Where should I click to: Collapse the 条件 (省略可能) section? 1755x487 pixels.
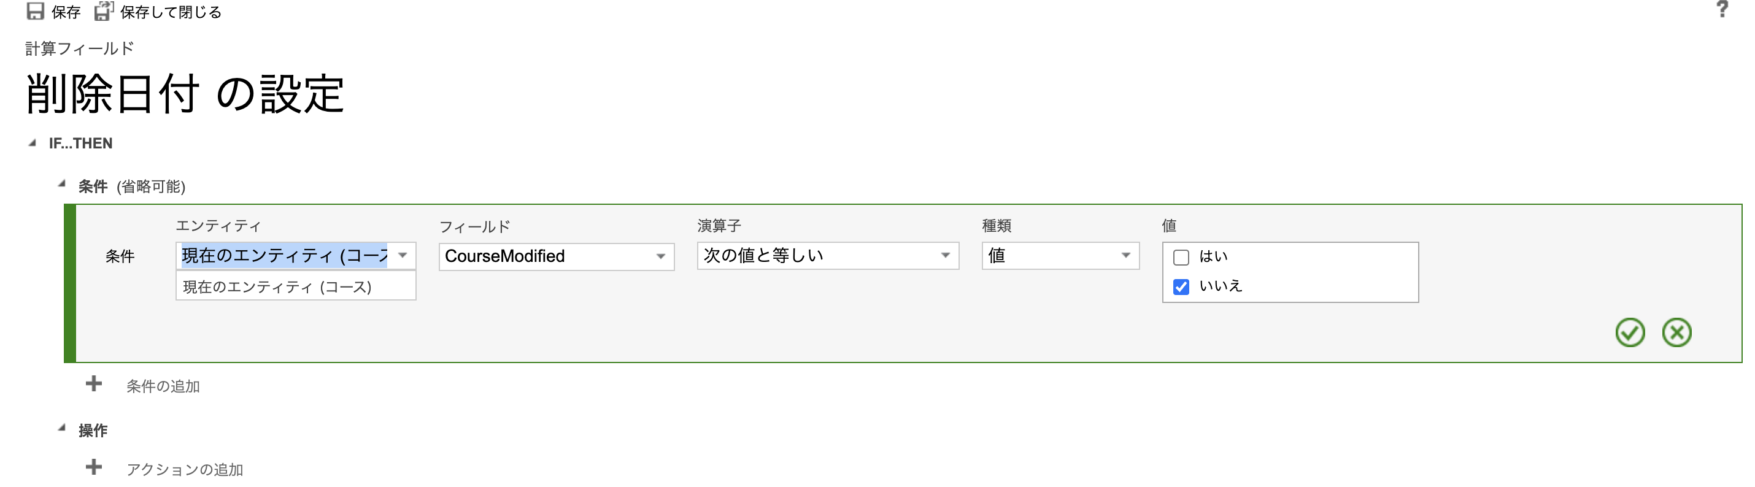63,185
